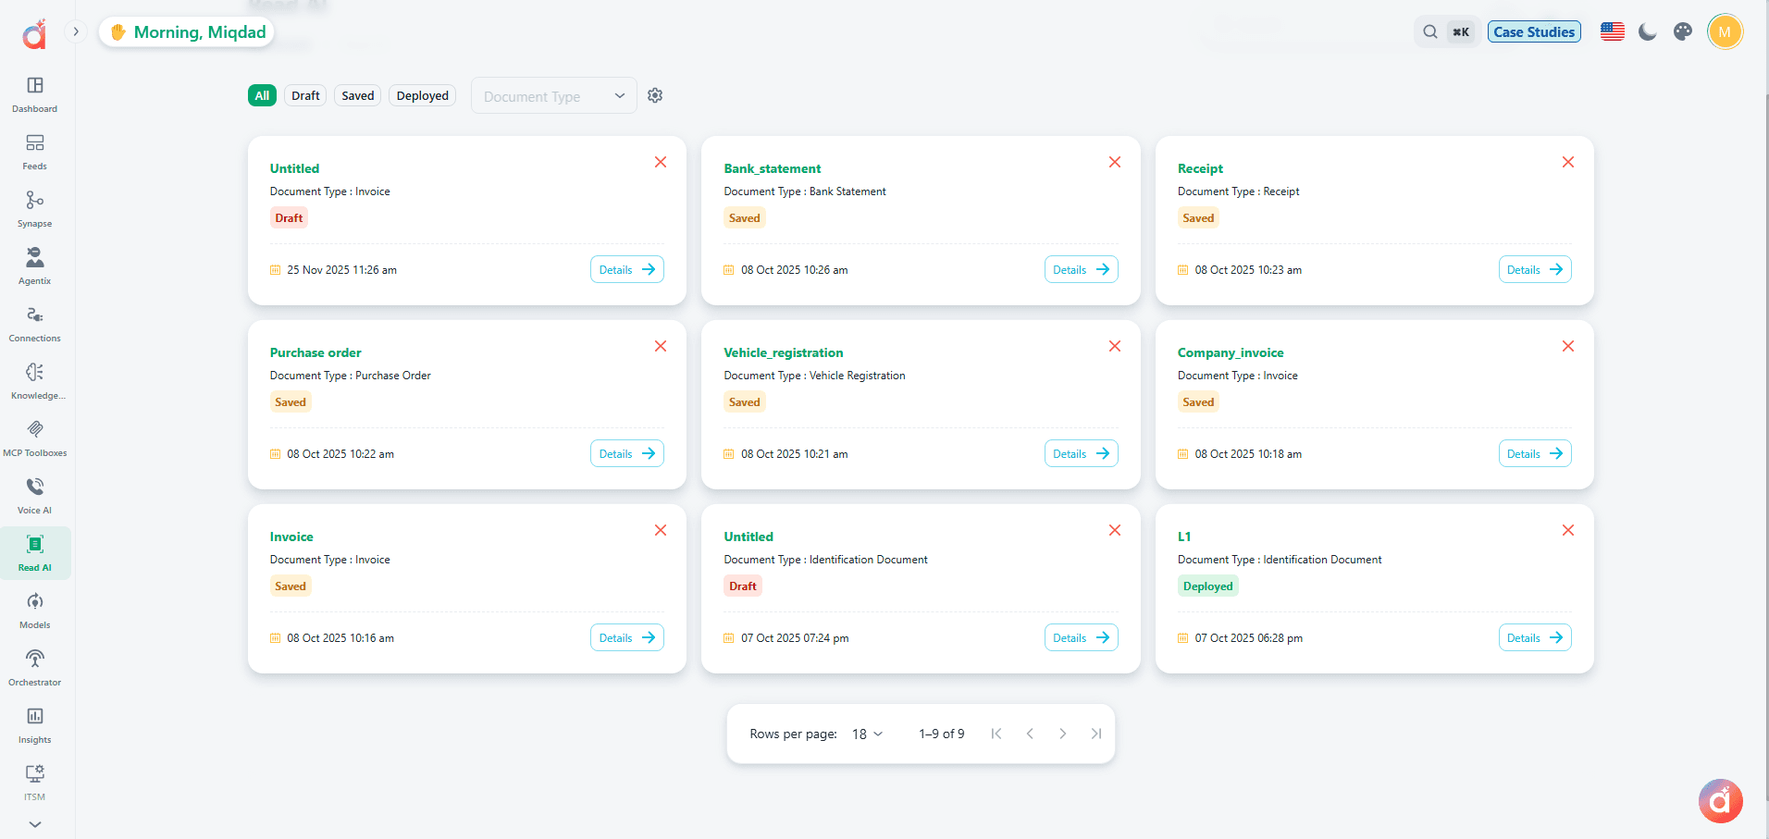1769x839 pixels.
Task: Open Details of Untitled Identification Document
Action: tap(1081, 637)
